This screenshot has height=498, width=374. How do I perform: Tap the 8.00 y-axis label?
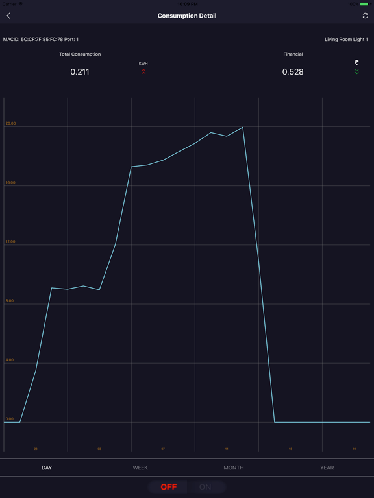pyautogui.click(x=10, y=300)
